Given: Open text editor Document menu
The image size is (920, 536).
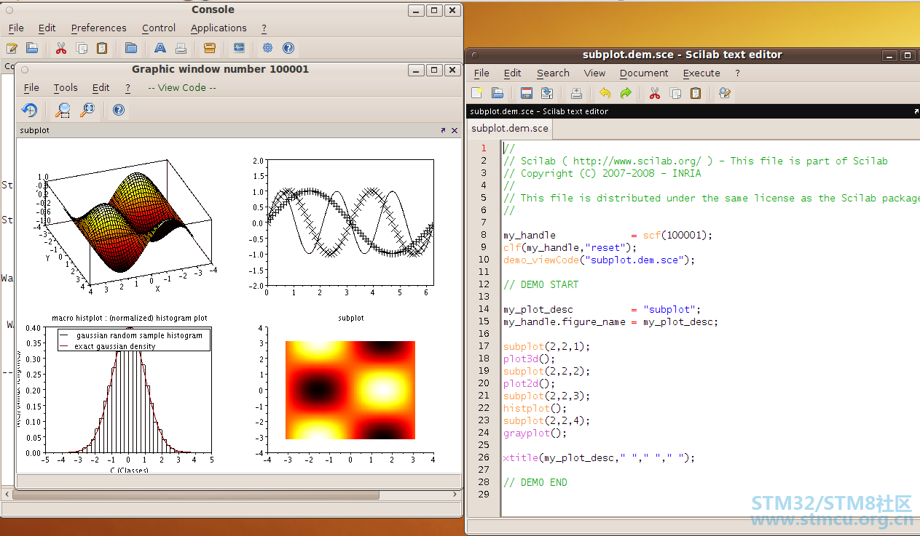Looking at the screenshot, I should [x=644, y=73].
